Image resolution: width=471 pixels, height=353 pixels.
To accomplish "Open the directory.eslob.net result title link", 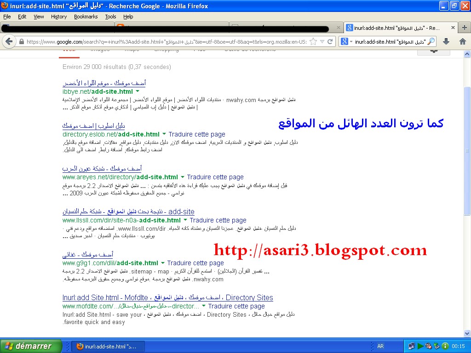I will 93,125.
